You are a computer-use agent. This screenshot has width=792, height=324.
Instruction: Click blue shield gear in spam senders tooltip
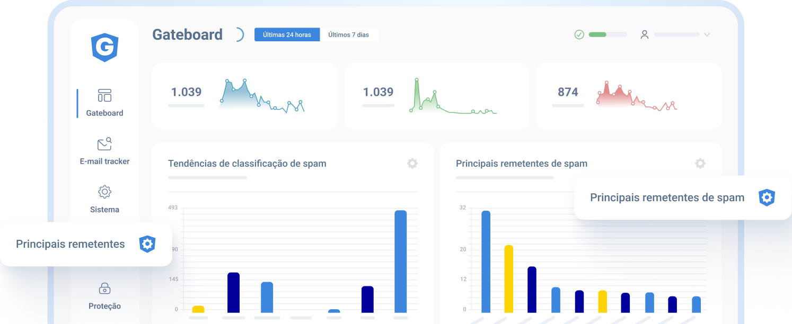coord(767,197)
